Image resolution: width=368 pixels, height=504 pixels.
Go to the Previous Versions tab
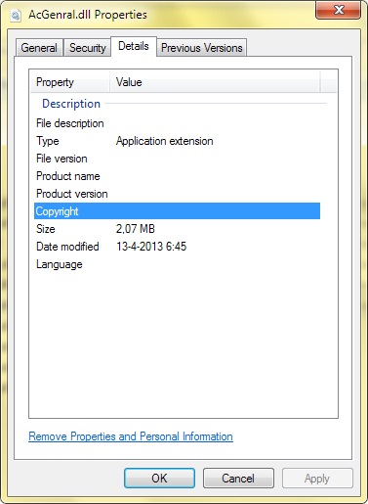click(x=202, y=48)
